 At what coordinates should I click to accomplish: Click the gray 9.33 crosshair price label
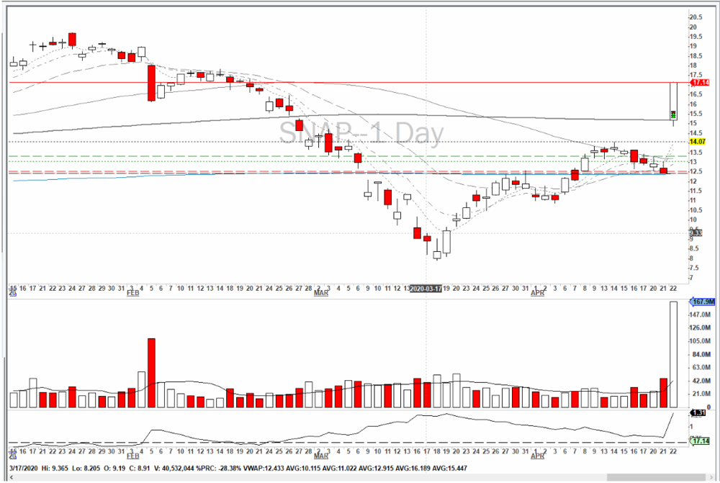click(695, 233)
